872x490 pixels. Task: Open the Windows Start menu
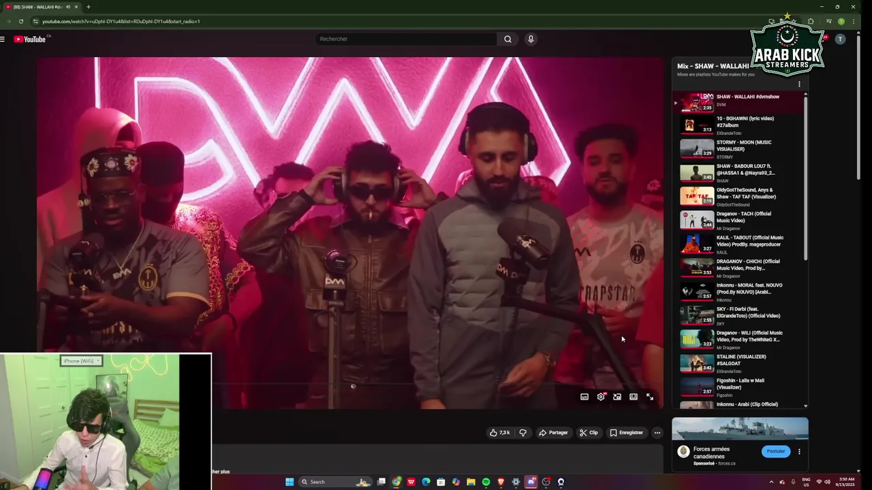[290, 482]
